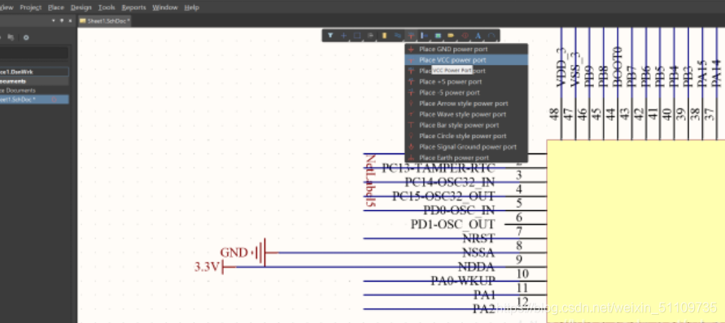Click the PC13-TAMPER-RTC pin label

click(x=439, y=168)
